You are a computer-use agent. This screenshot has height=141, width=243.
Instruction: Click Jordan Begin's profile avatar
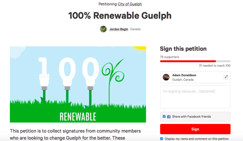(103, 29)
